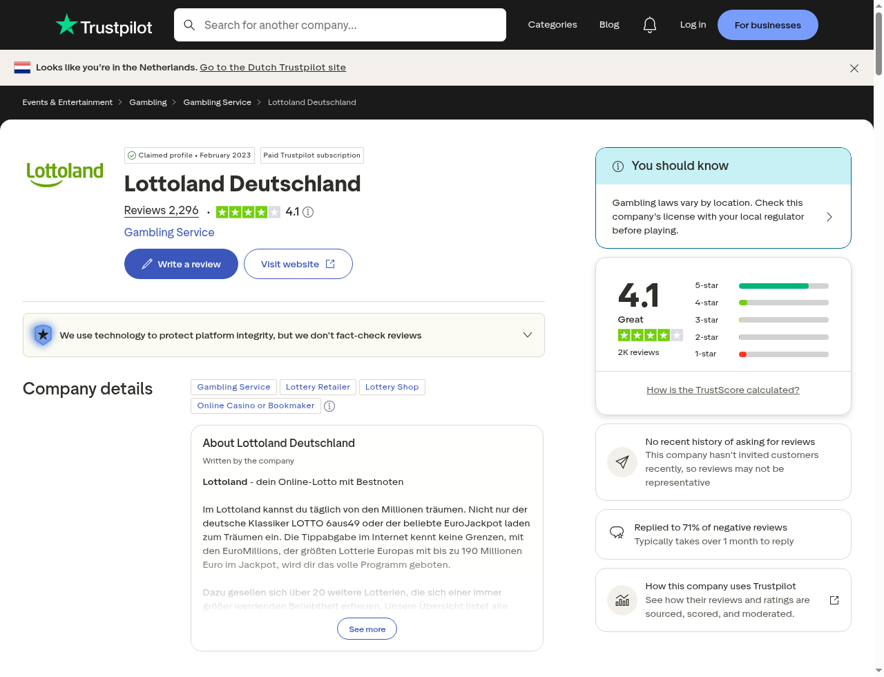The image size is (884, 677).
Task: Click For businesses button
Action: (x=768, y=25)
